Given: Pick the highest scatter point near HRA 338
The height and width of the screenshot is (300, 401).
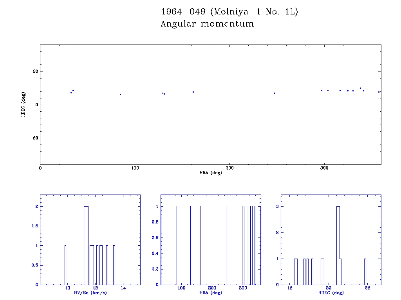Looking at the screenshot, I should (x=360, y=88).
